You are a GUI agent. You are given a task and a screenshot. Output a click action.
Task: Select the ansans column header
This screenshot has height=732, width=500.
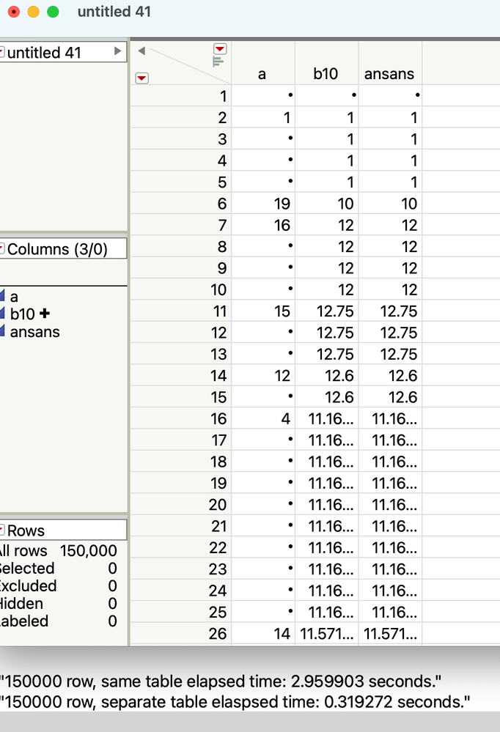pos(389,73)
